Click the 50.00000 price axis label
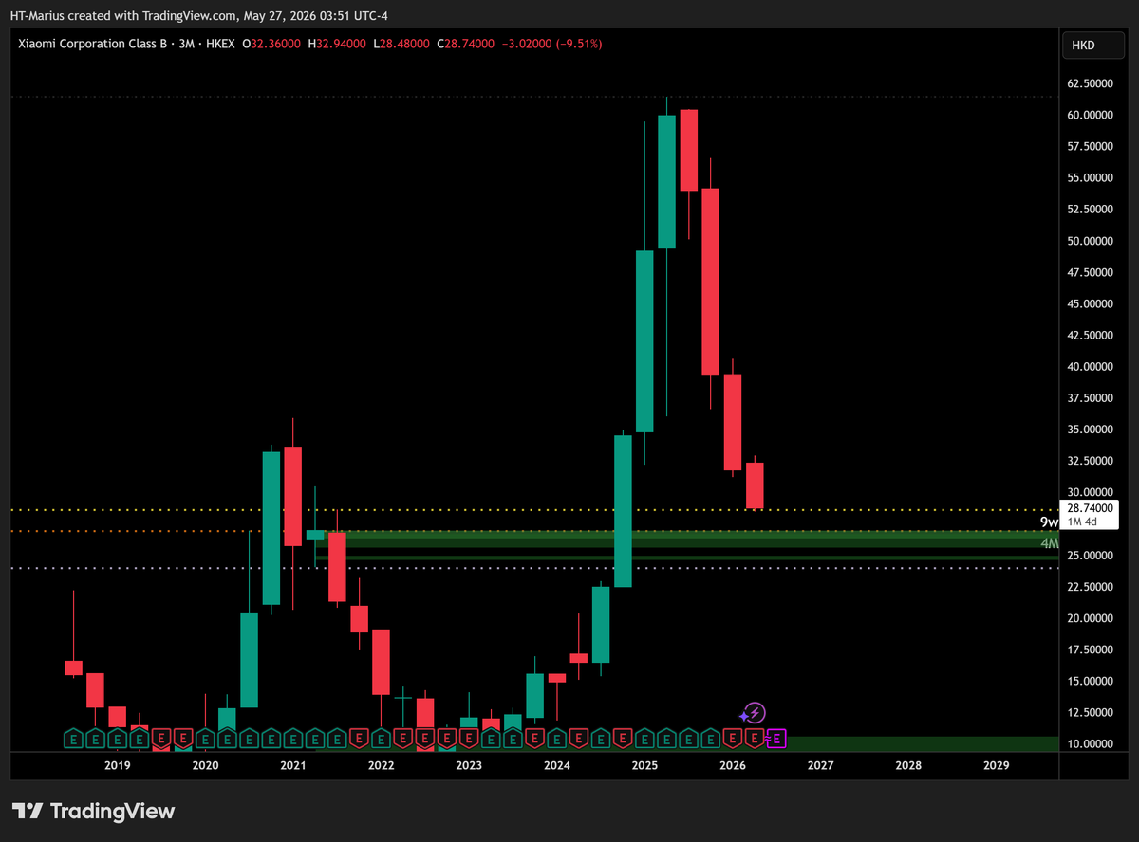This screenshot has width=1139, height=842. click(x=1090, y=241)
